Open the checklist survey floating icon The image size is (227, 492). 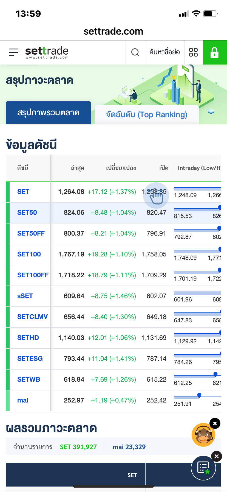[203, 468]
